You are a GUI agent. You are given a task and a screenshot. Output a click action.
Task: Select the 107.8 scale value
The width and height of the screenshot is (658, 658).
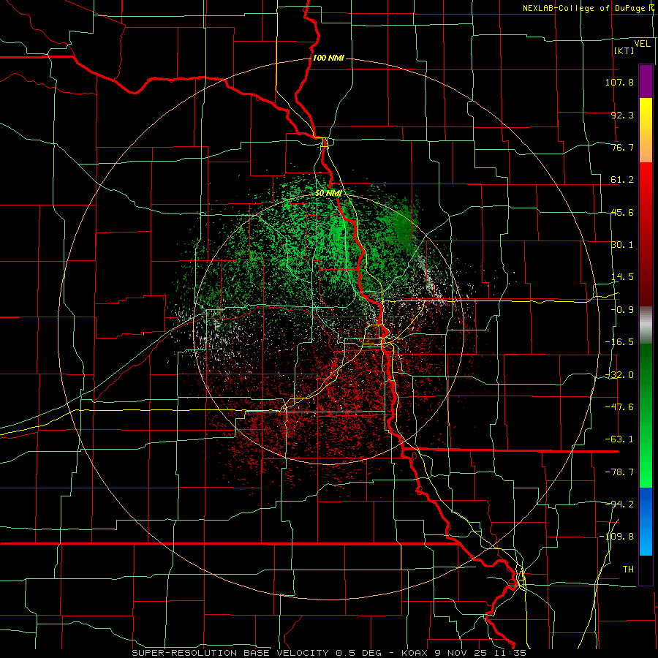click(x=619, y=82)
